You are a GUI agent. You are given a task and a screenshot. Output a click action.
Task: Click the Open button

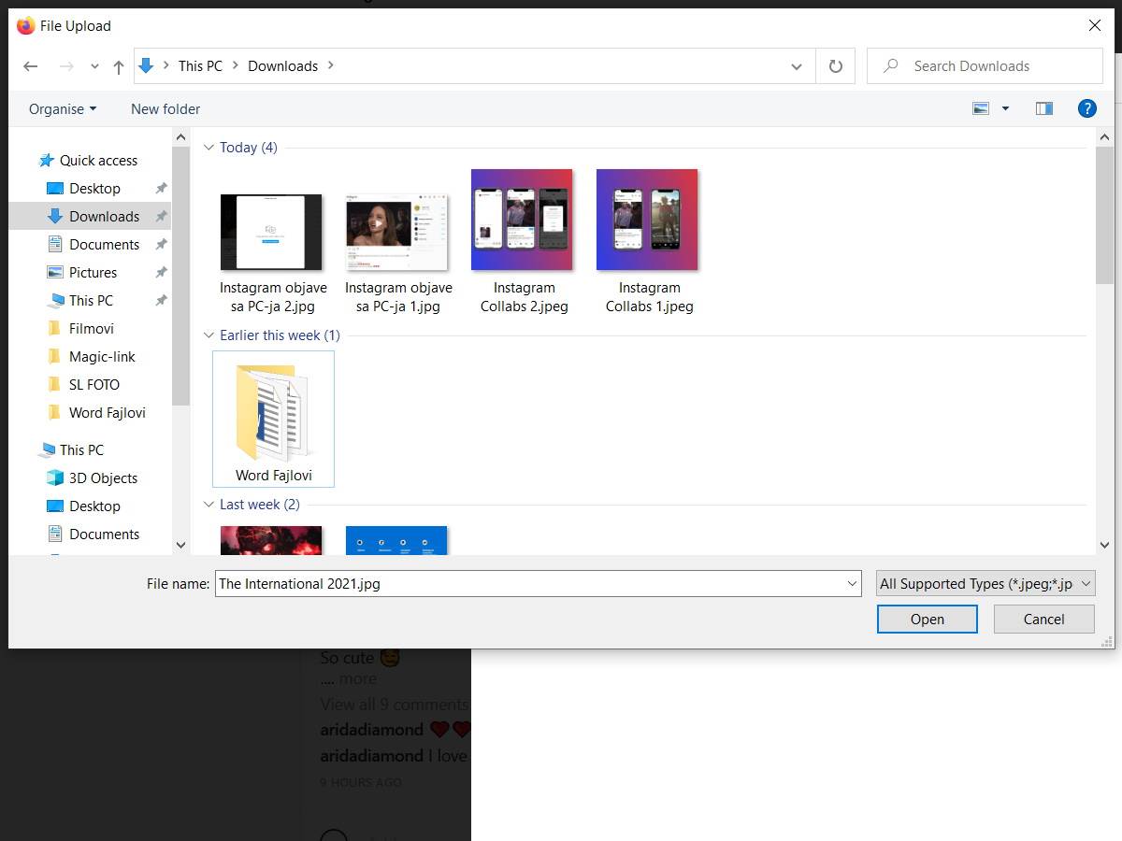pos(927,619)
